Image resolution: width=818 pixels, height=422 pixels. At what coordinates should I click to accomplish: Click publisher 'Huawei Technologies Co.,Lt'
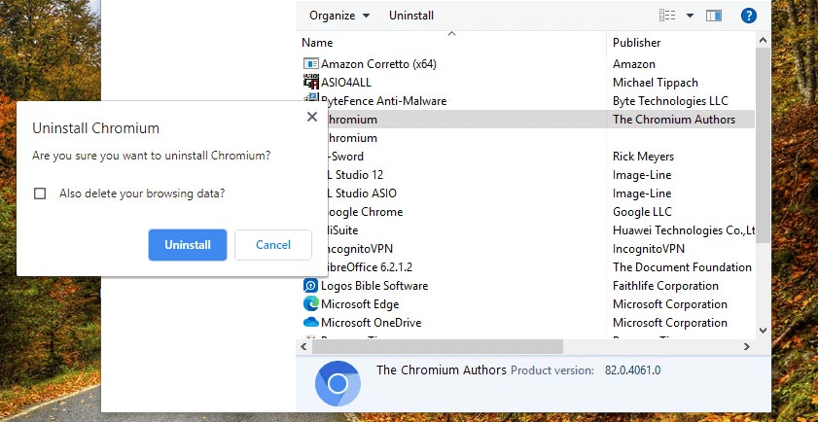pos(684,230)
